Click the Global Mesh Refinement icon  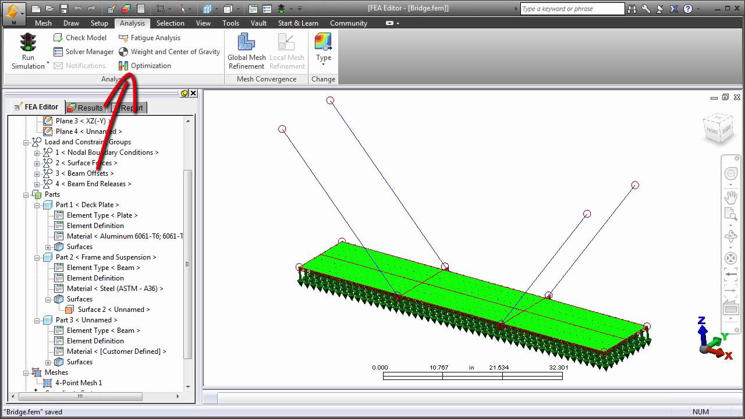click(x=247, y=42)
